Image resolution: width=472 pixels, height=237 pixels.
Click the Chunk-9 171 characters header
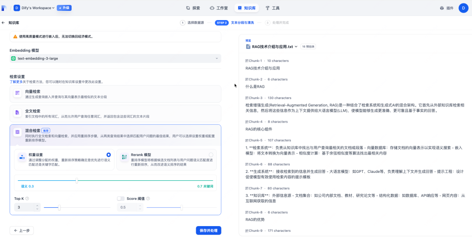(x=268, y=231)
